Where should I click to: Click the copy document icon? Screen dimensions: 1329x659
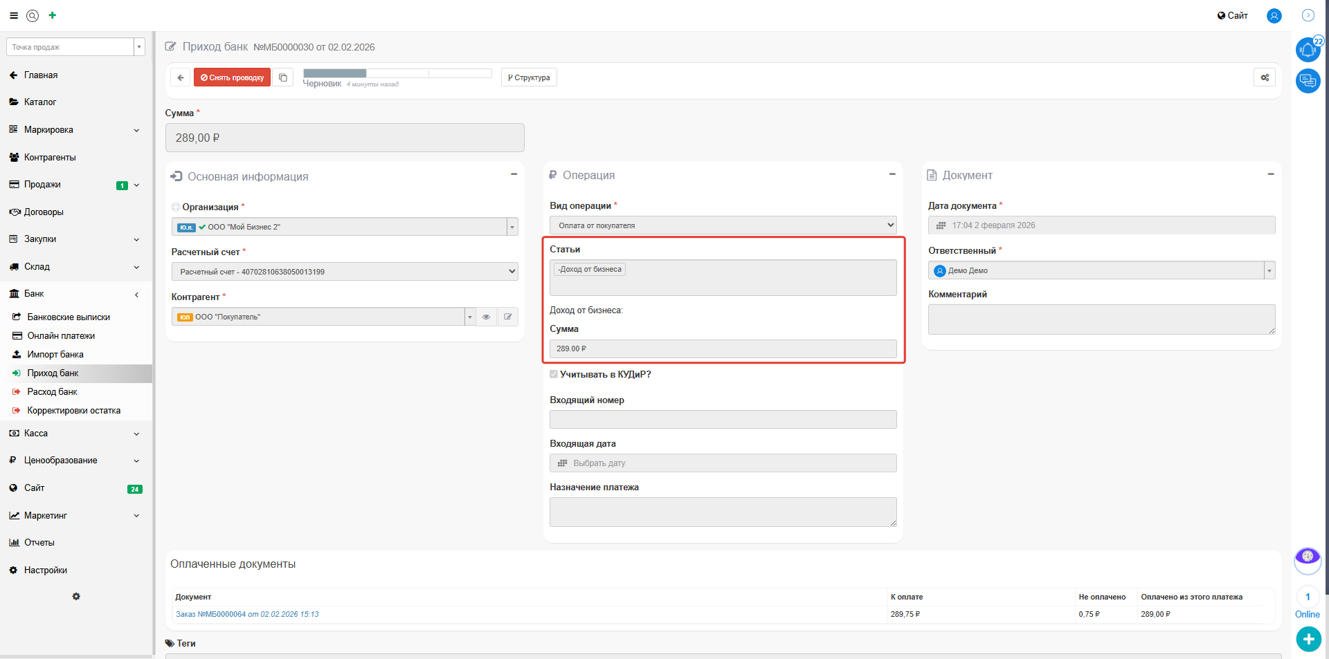283,77
